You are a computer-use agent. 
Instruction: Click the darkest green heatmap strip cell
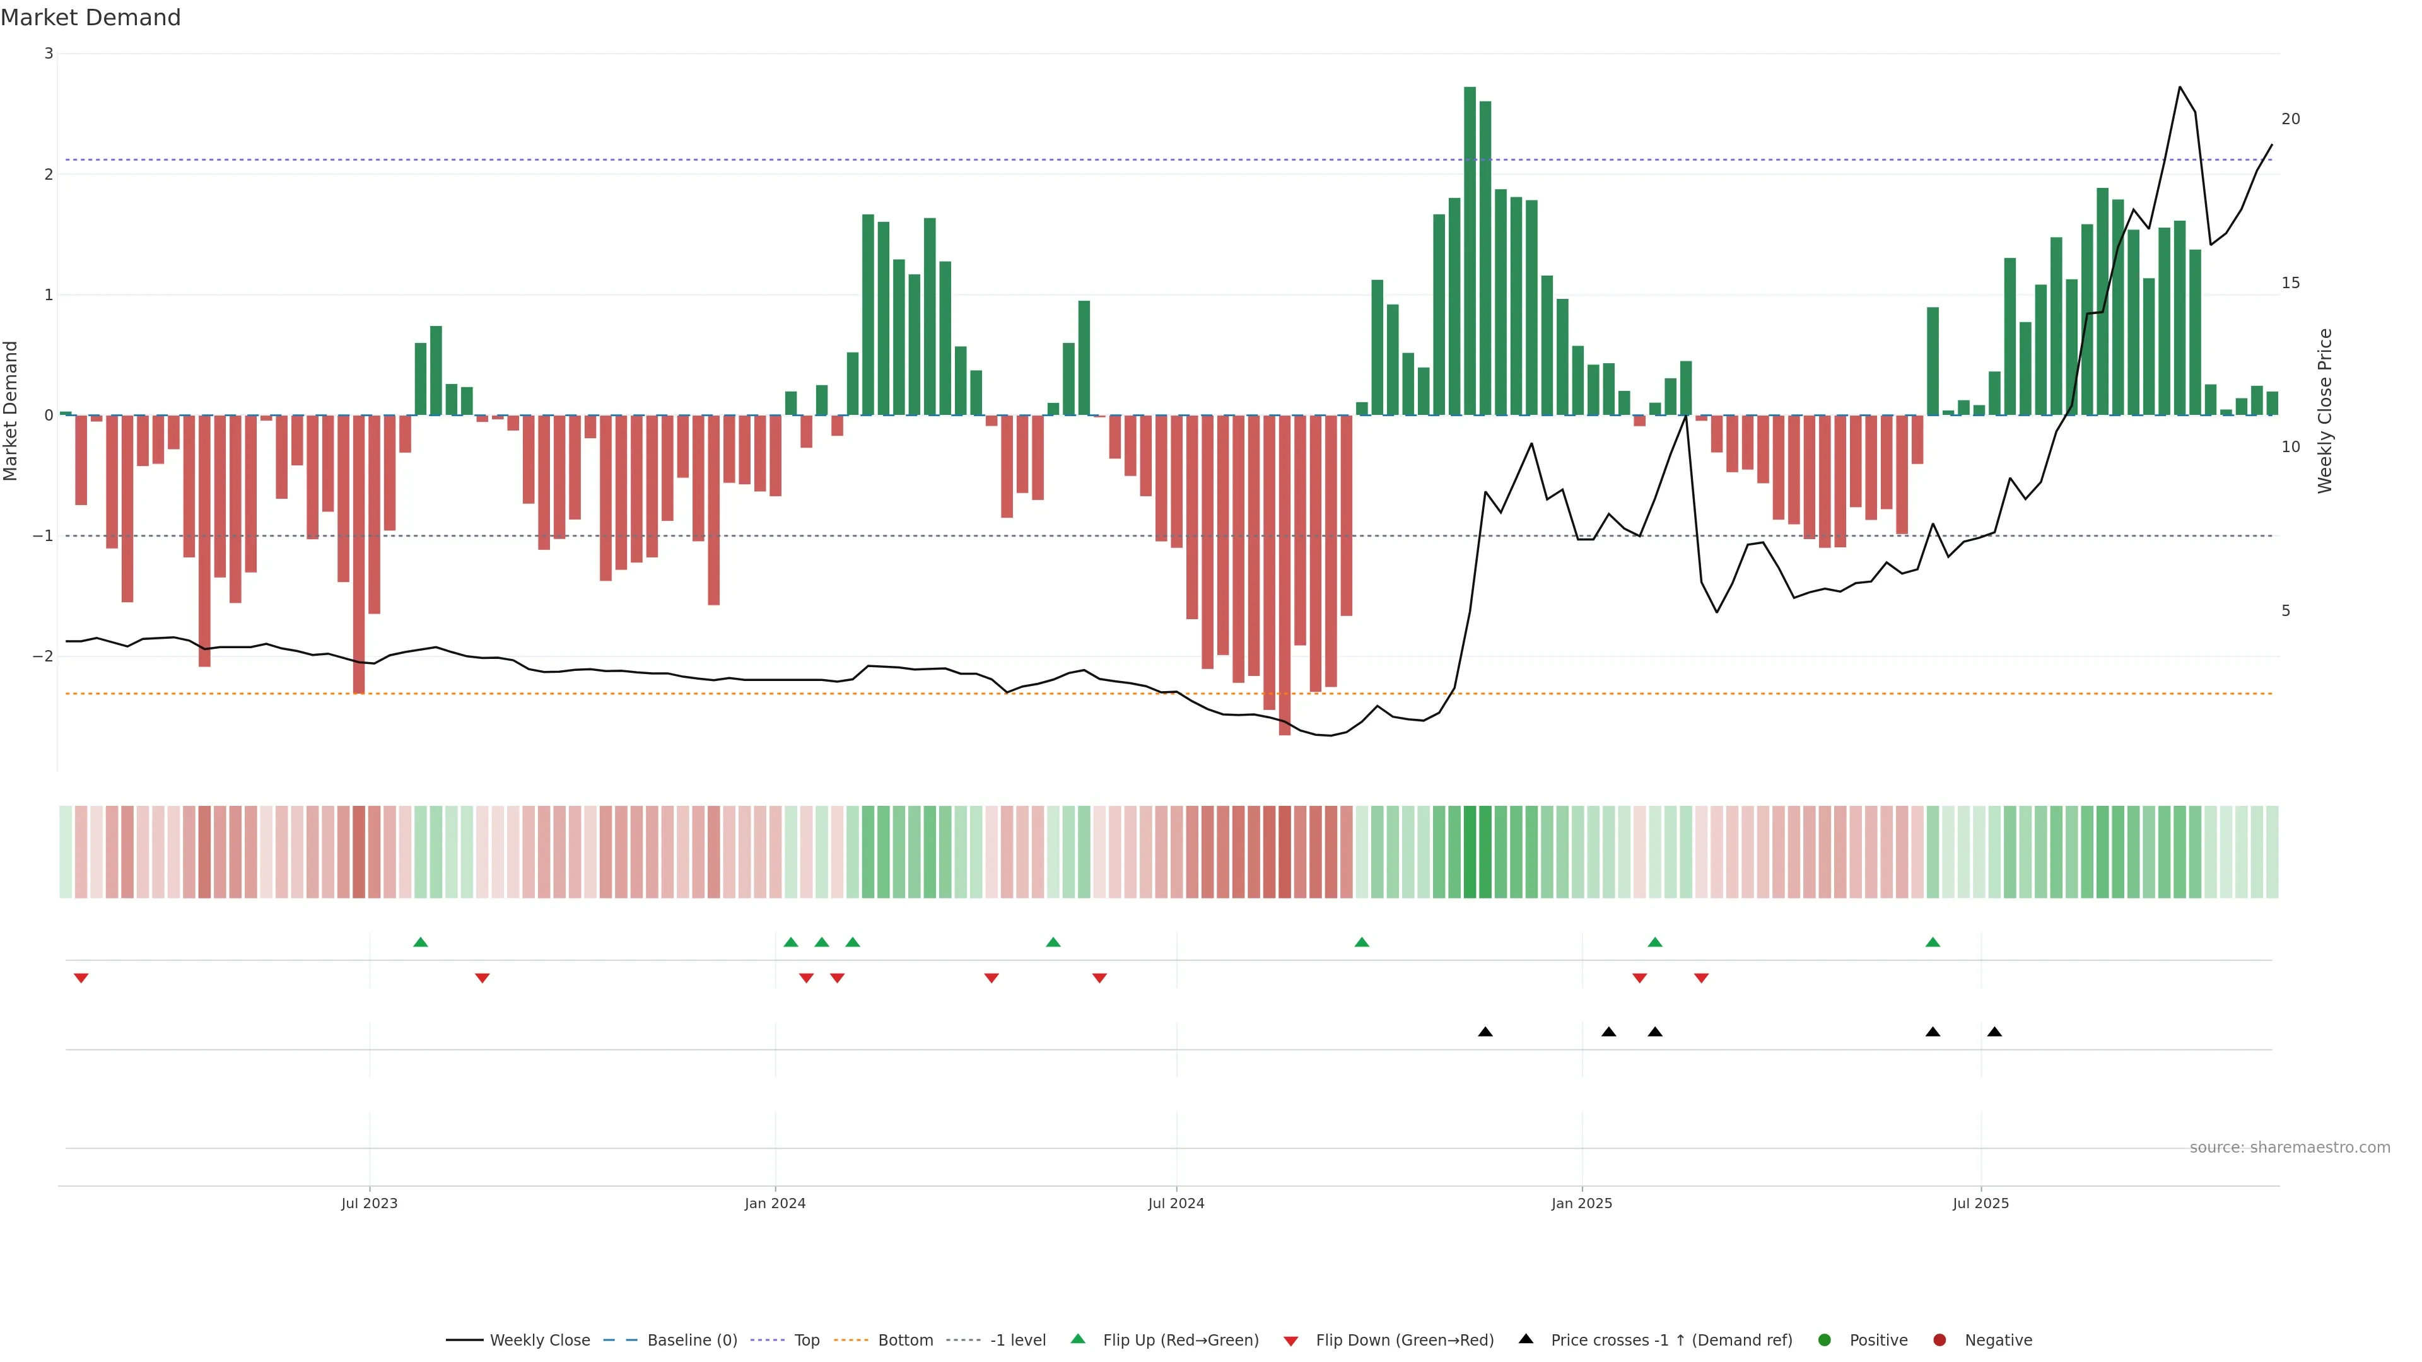[x=1470, y=852]
